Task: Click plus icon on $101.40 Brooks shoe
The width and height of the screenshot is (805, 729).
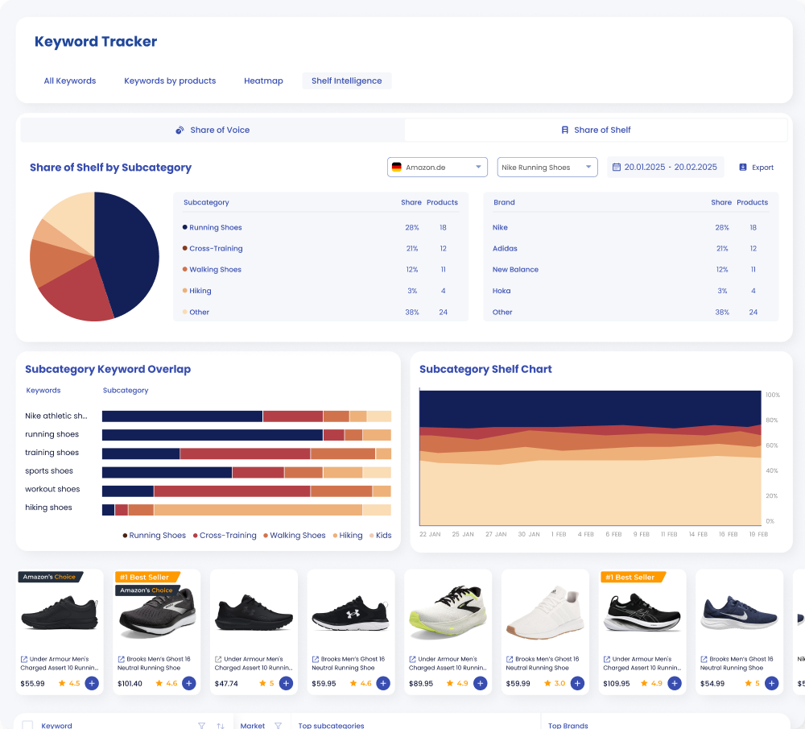Action: coord(189,683)
